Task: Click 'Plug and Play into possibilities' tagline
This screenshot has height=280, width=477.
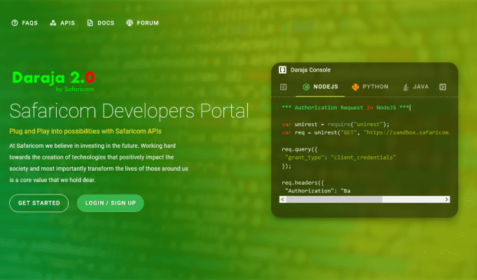Action: 85,132
